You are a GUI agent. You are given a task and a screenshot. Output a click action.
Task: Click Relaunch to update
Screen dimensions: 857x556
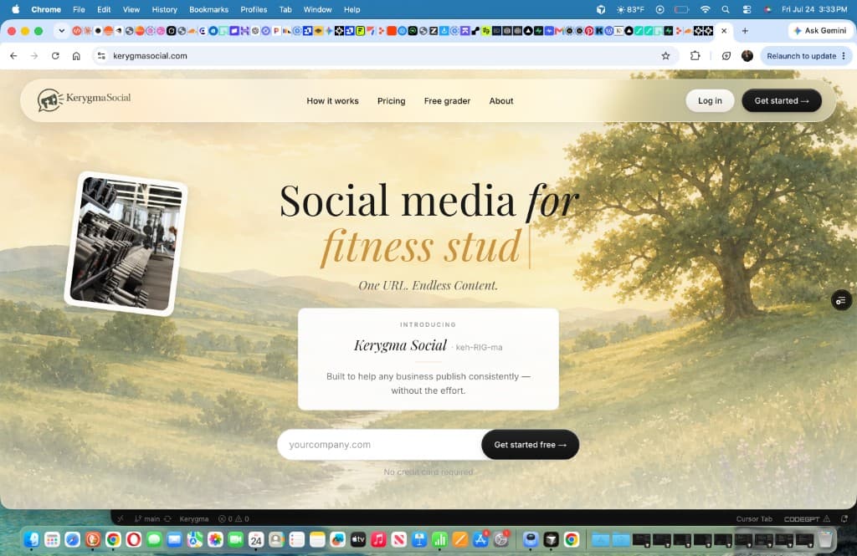[x=801, y=56]
